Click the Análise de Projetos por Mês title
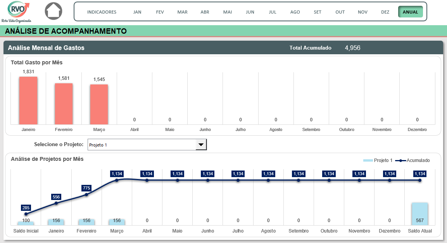447x243 pixels. [47, 159]
